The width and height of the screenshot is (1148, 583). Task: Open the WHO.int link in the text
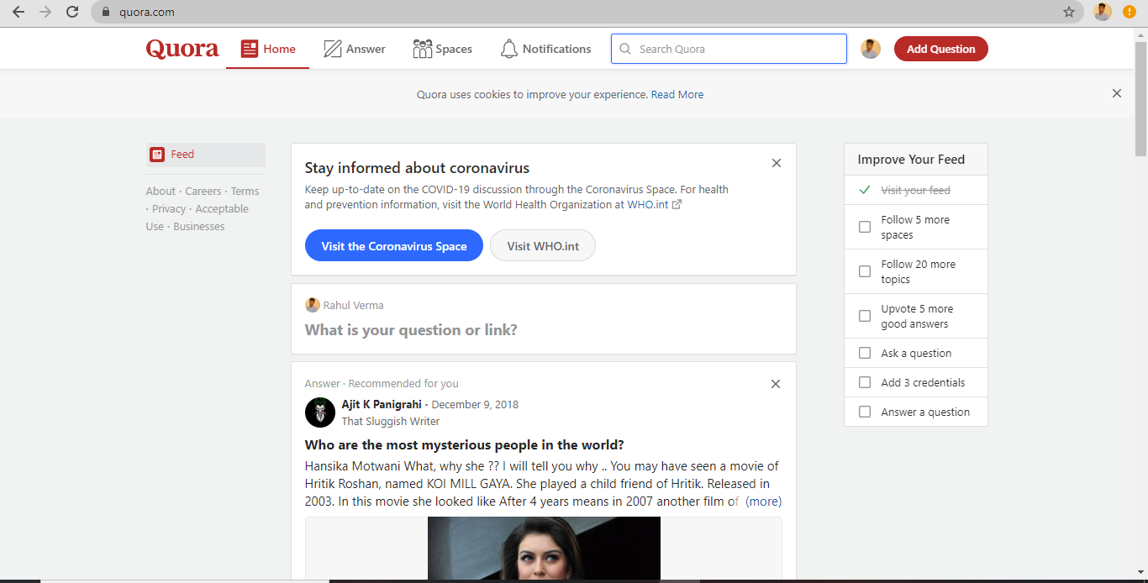[x=648, y=204]
